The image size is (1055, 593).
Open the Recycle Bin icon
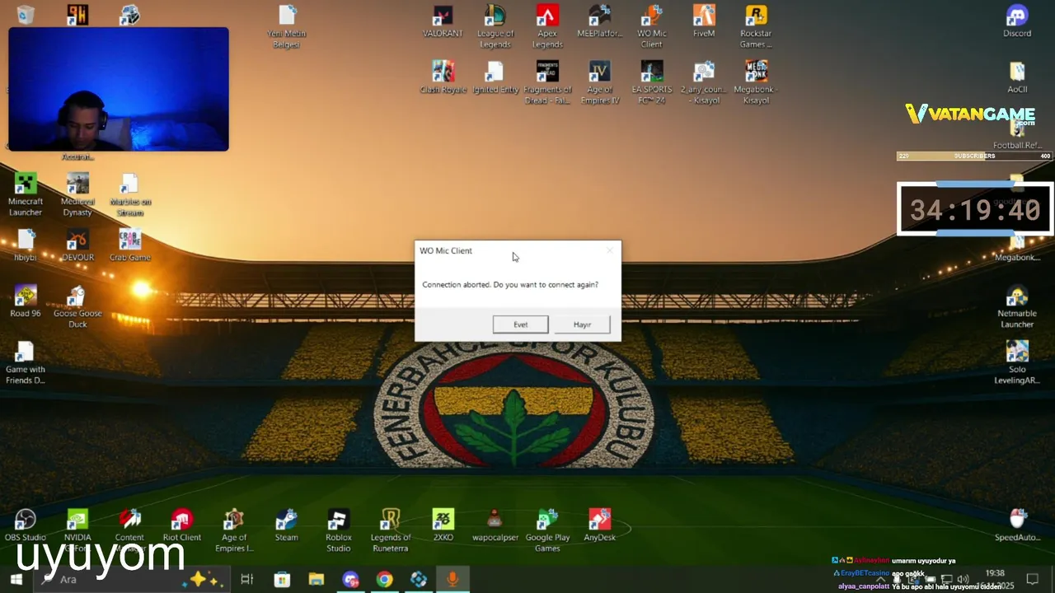[x=26, y=15]
